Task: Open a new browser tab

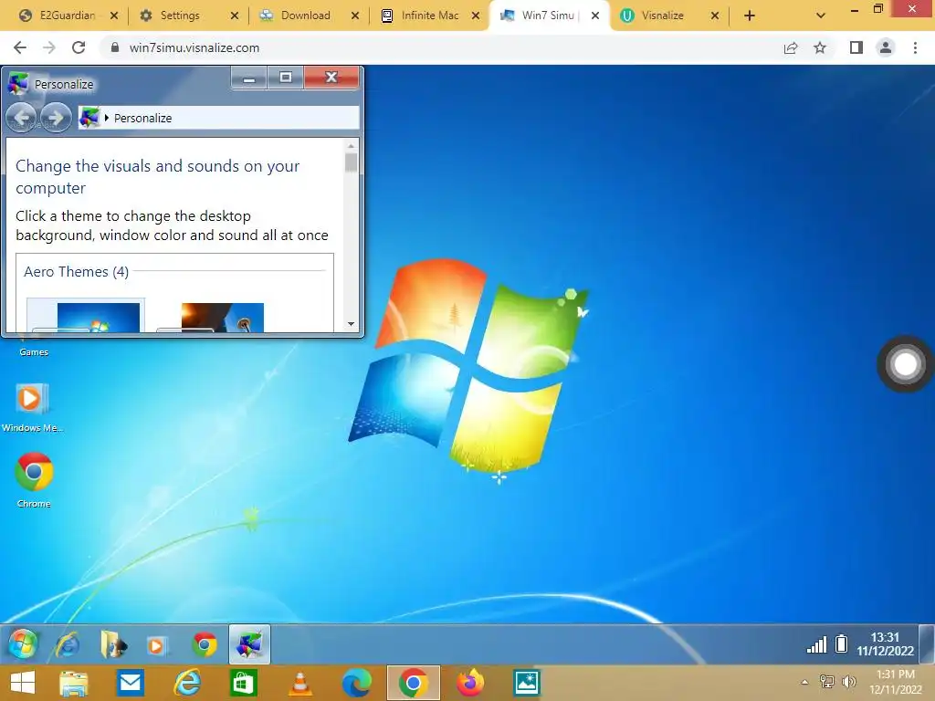Action: 750,16
